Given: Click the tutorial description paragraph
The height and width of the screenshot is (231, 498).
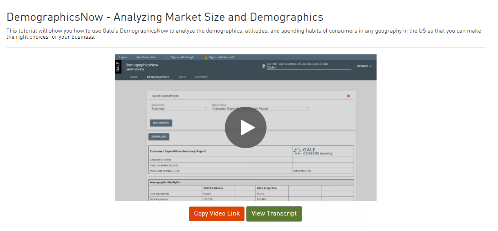Looking at the screenshot, I should click(x=244, y=34).
